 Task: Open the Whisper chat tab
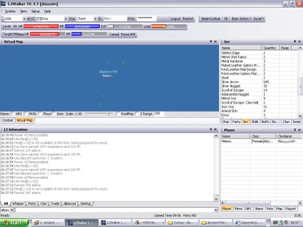pyautogui.click(x=18, y=204)
